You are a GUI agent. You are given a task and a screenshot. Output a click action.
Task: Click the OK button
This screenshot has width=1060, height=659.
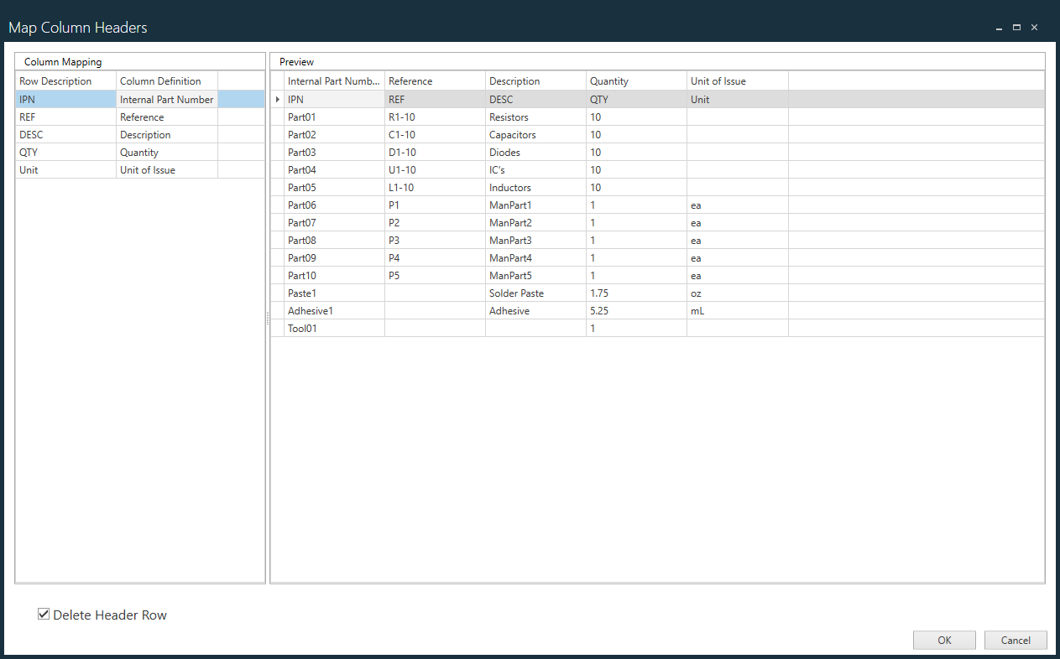click(943, 640)
